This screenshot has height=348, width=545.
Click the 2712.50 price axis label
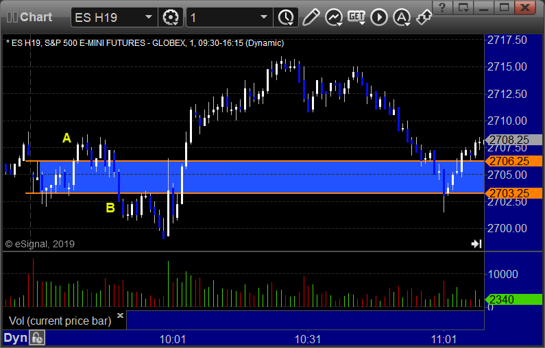point(507,94)
